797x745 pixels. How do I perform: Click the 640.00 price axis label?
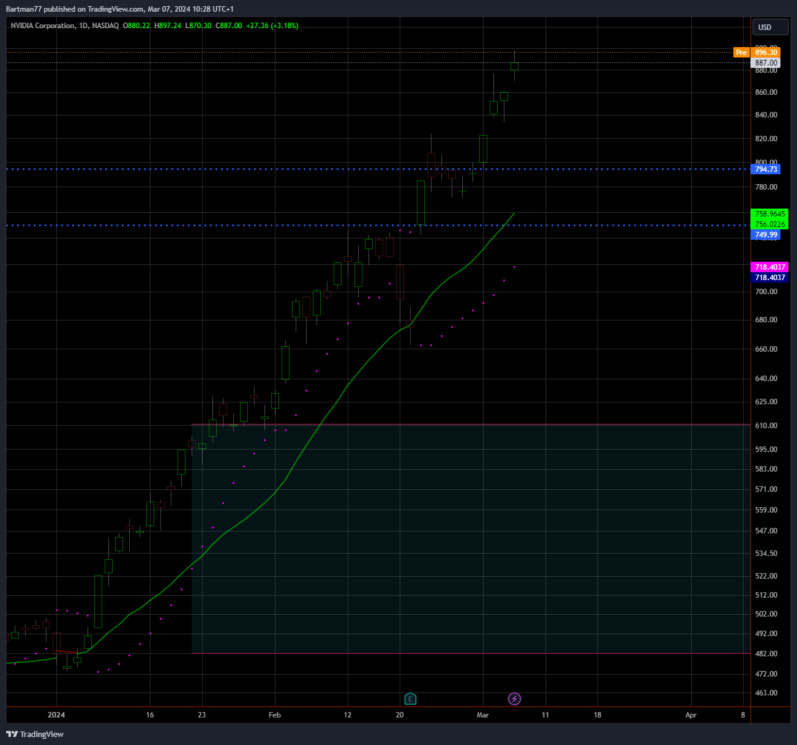pyautogui.click(x=766, y=379)
